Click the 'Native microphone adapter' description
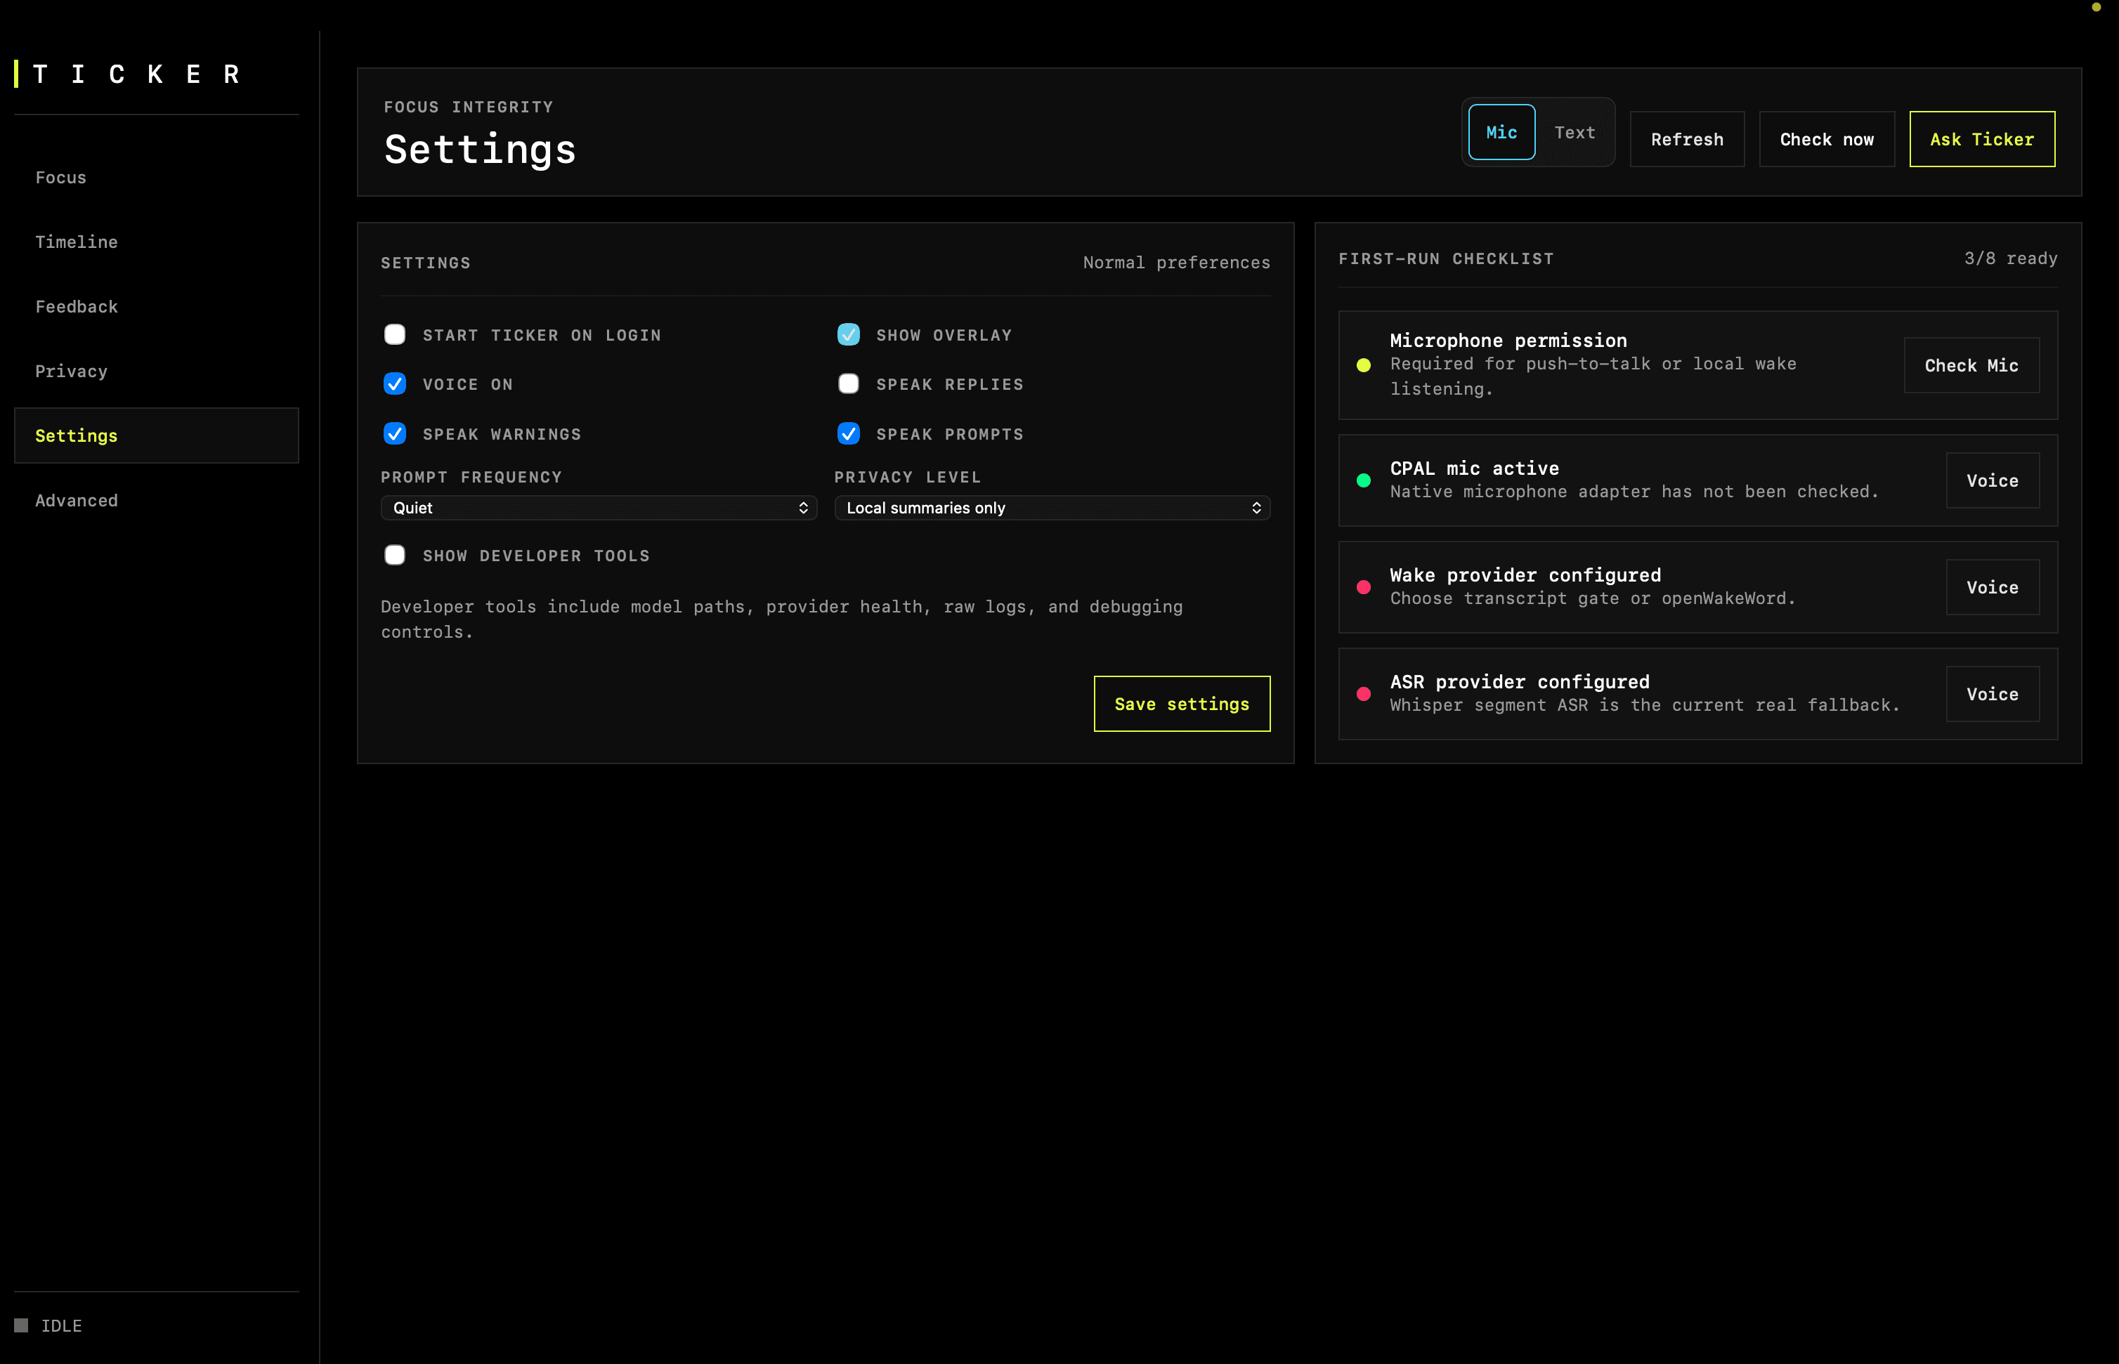 (1634, 492)
